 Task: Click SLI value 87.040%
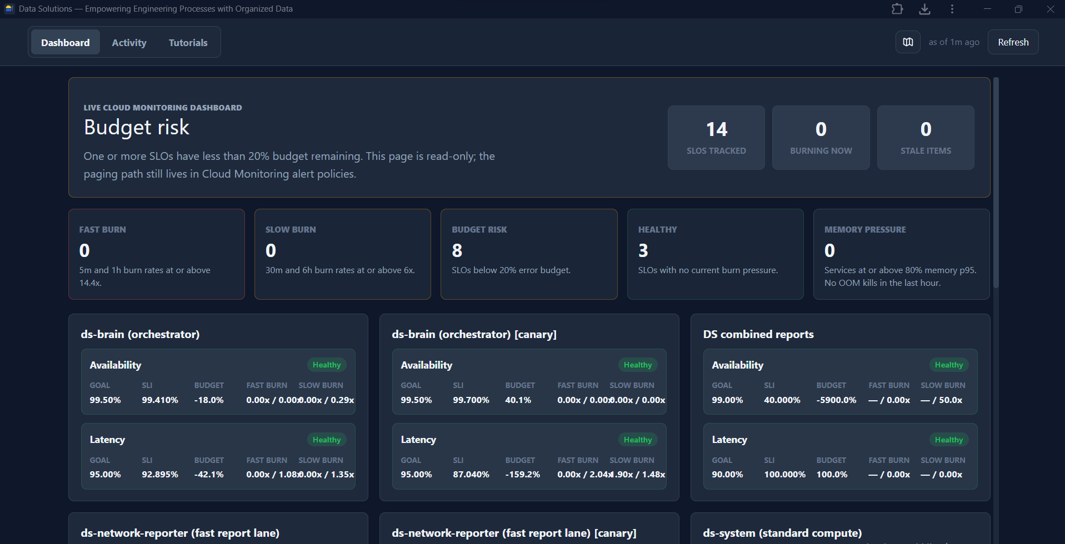[x=471, y=475]
